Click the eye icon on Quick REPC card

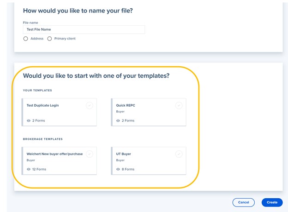[118, 120]
